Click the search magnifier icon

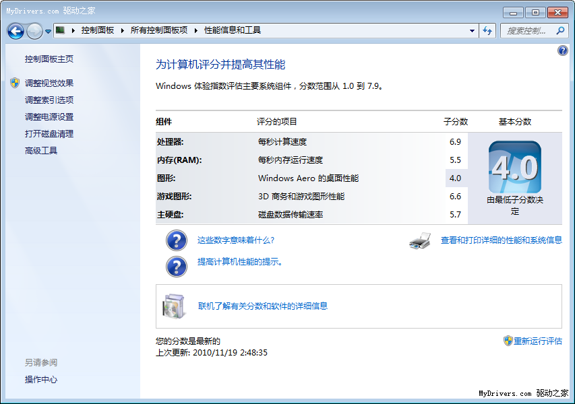[x=559, y=31]
